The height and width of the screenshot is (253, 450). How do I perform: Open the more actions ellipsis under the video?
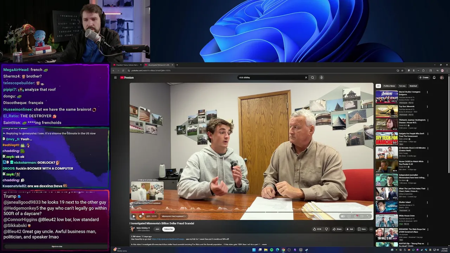(371, 229)
